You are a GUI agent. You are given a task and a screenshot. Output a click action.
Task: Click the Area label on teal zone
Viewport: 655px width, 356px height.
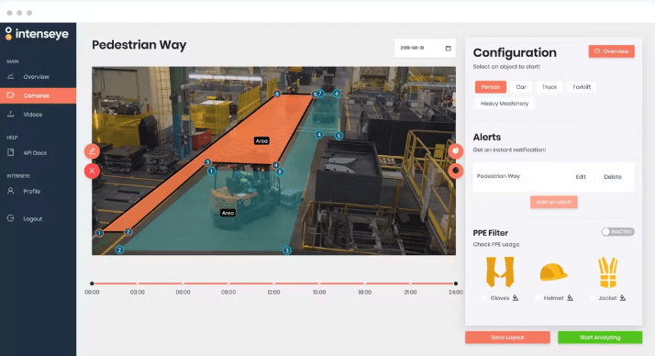[228, 213]
